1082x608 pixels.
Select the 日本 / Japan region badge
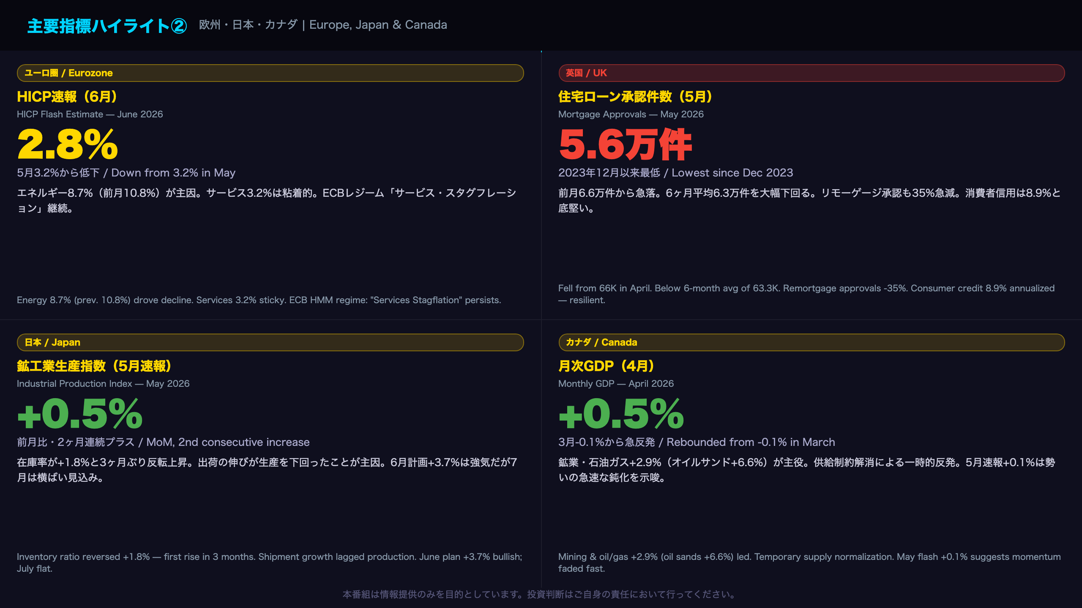tap(270, 342)
